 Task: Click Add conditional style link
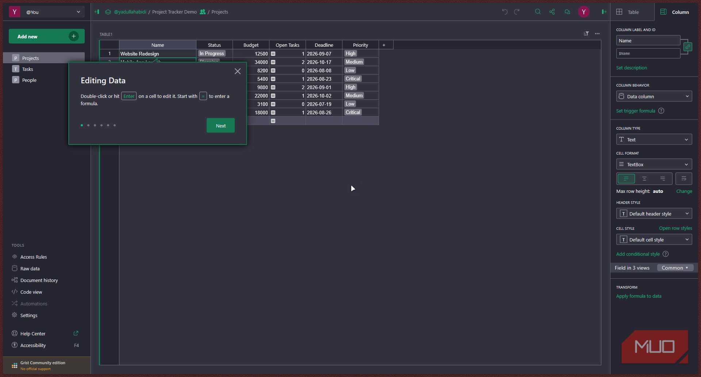click(638, 254)
